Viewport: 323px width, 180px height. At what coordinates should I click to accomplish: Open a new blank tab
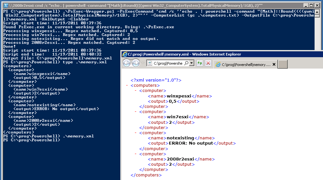283,64
